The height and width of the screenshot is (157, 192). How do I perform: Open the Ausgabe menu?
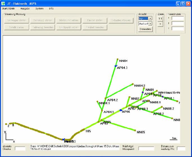click(25, 8)
